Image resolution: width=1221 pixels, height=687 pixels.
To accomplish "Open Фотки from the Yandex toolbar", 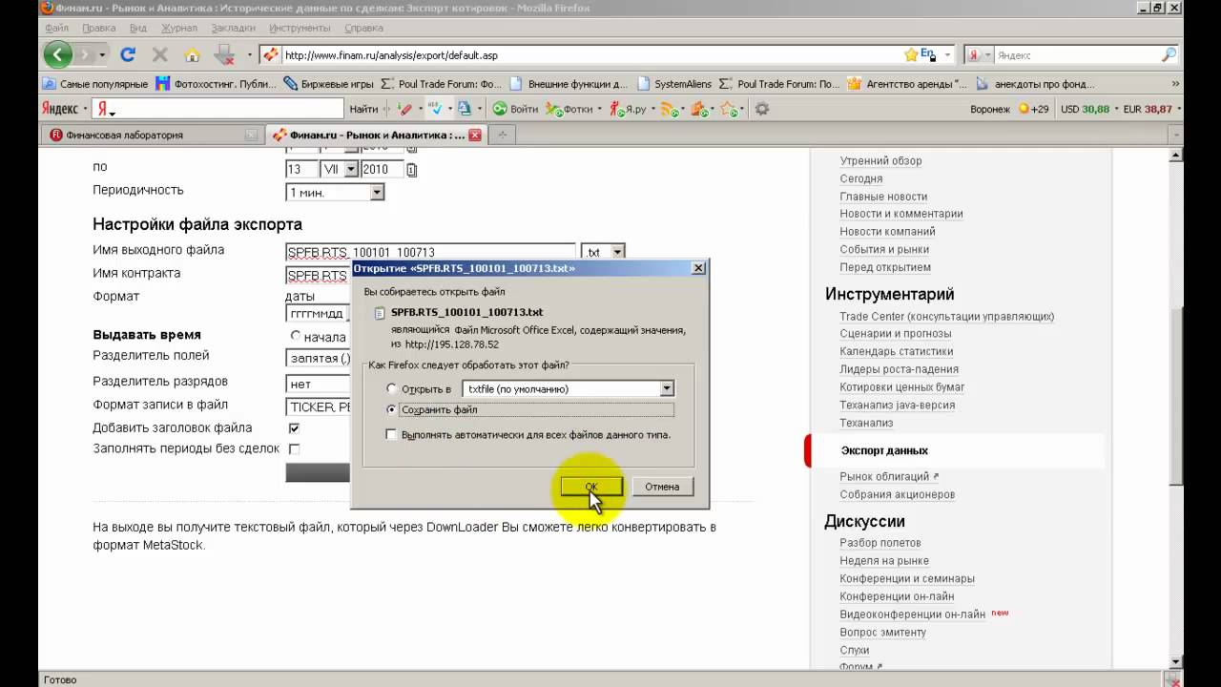I will pyautogui.click(x=569, y=109).
